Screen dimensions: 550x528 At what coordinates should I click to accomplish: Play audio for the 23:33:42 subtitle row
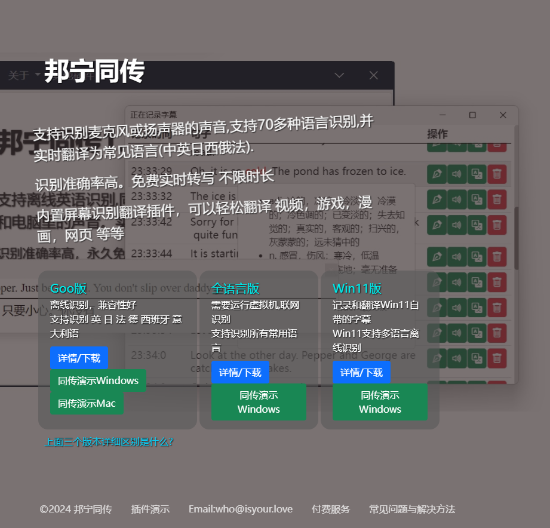coord(457,225)
